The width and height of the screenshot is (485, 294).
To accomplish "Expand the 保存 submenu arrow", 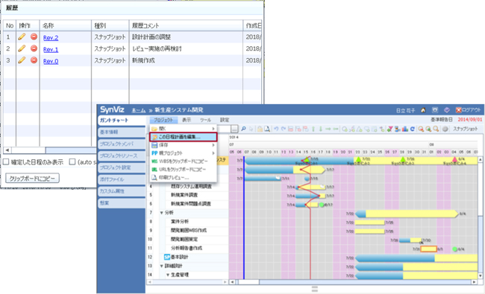I will 213,145.
